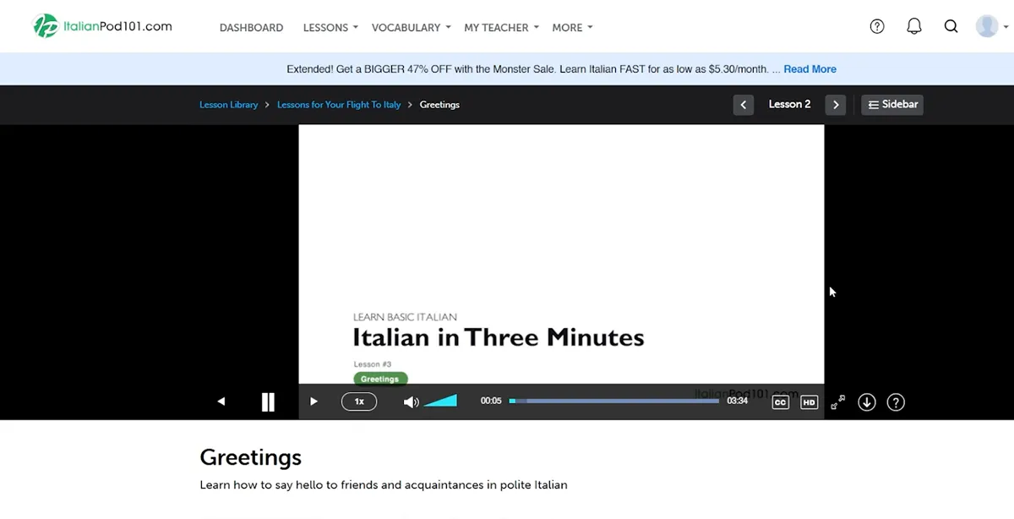The width and height of the screenshot is (1014, 519).
Task: Pause the video playback
Action: point(268,402)
